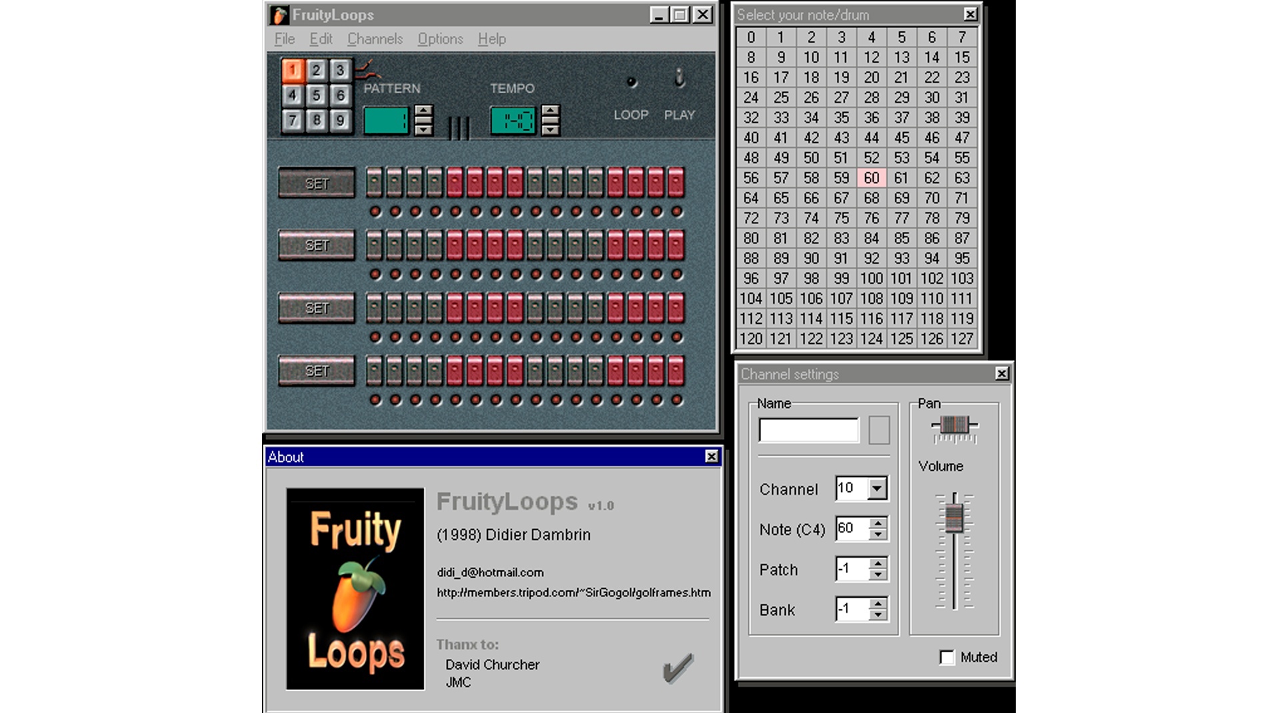1275x713 pixels.
Task: Toggle first step of the second channel row
Action: point(375,245)
